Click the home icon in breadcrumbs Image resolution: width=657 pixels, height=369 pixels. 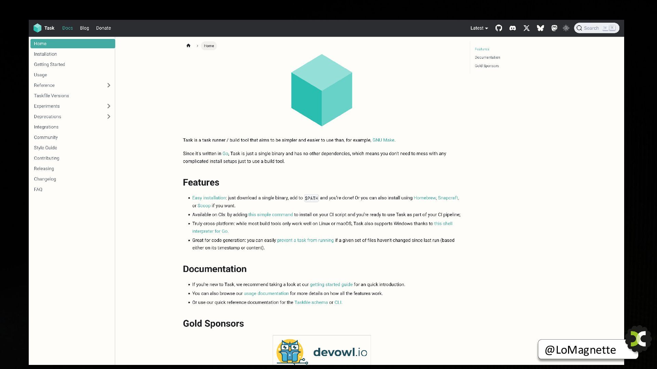pos(188,45)
